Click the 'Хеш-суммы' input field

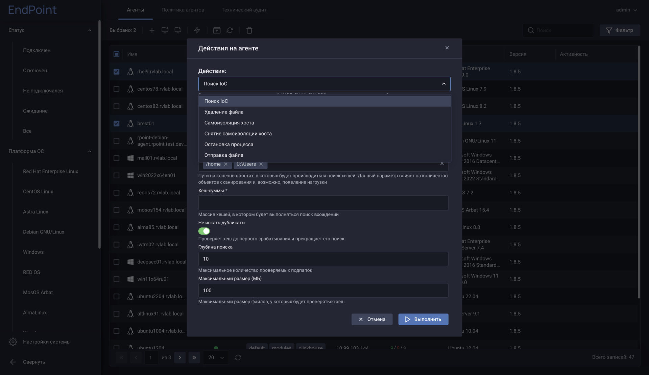click(323, 203)
